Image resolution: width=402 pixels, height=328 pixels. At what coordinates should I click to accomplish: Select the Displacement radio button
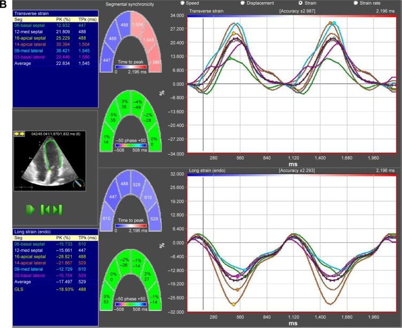pos(242,3)
